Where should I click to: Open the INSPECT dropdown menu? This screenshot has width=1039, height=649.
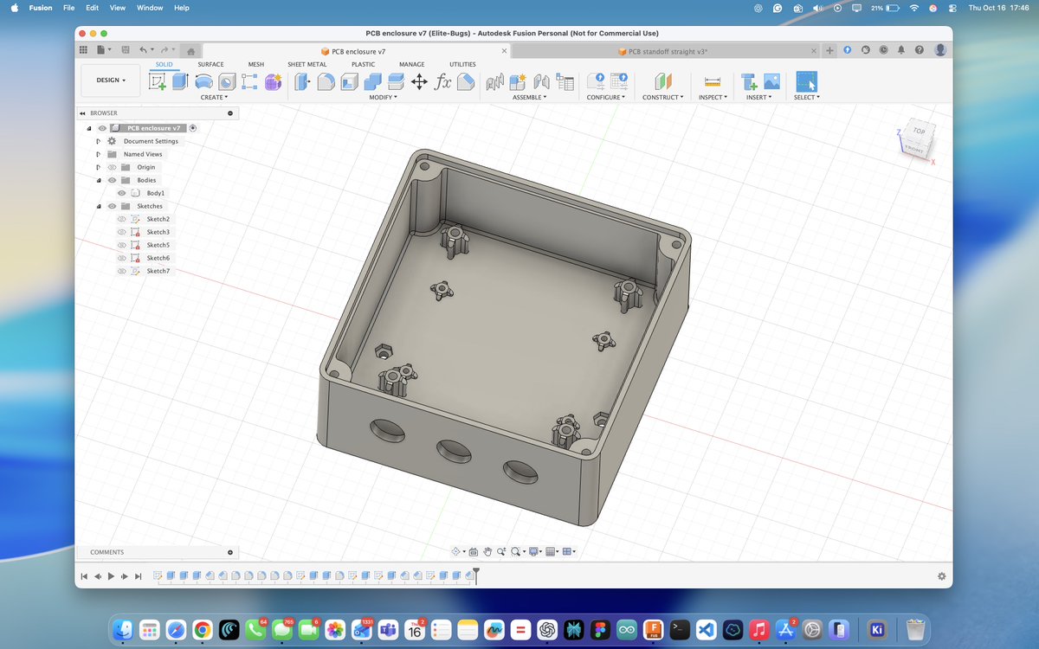pos(714,97)
